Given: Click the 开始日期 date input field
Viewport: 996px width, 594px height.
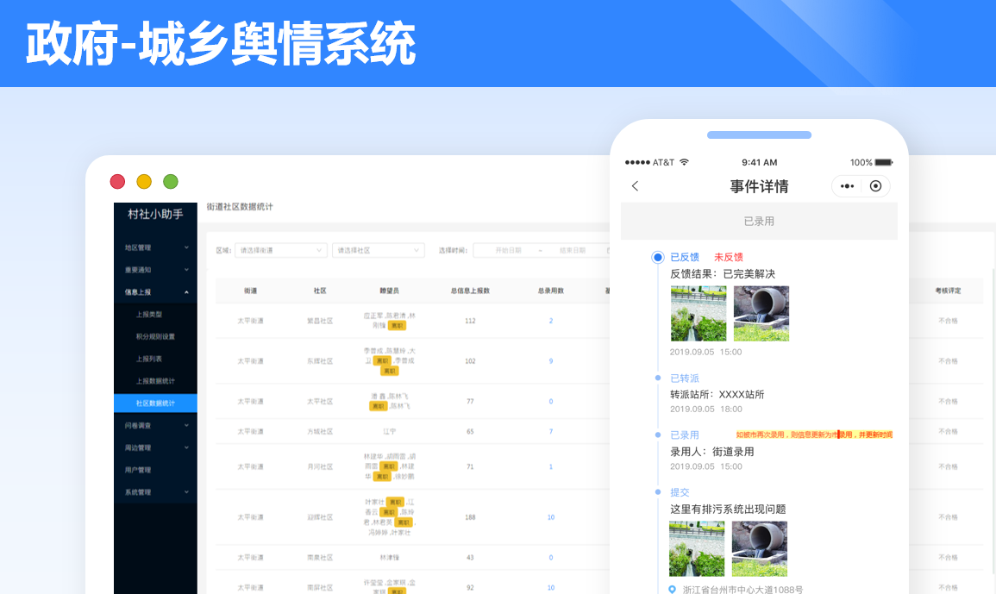Looking at the screenshot, I should [x=509, y=251].
